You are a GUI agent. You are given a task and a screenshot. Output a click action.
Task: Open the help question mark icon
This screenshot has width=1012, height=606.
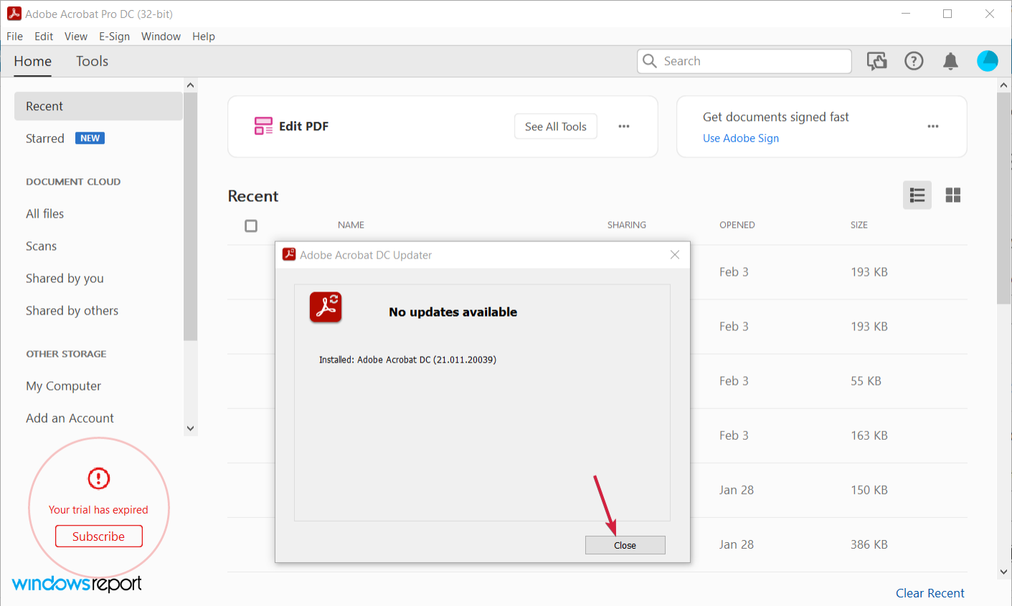(914, 62)
